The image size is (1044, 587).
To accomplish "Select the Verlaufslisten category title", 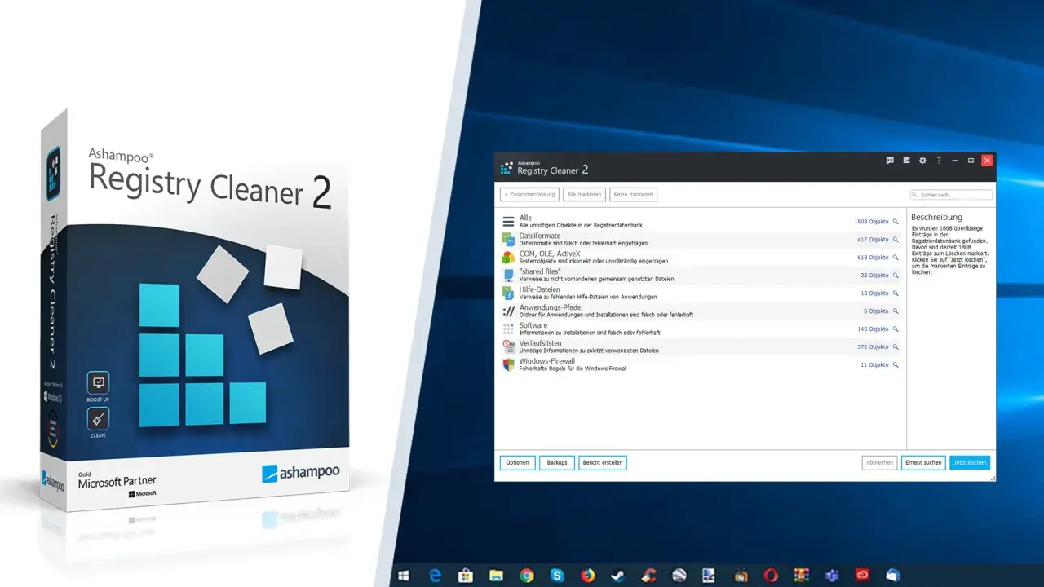I will [x=541, y=343].
